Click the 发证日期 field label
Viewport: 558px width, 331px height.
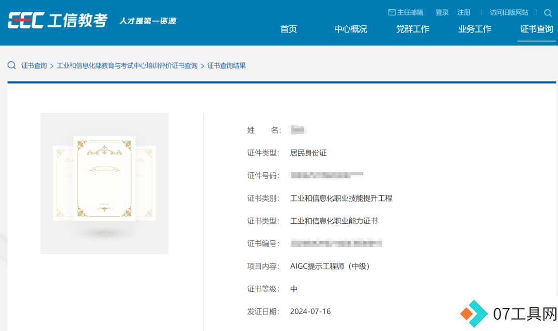(263, 312)
